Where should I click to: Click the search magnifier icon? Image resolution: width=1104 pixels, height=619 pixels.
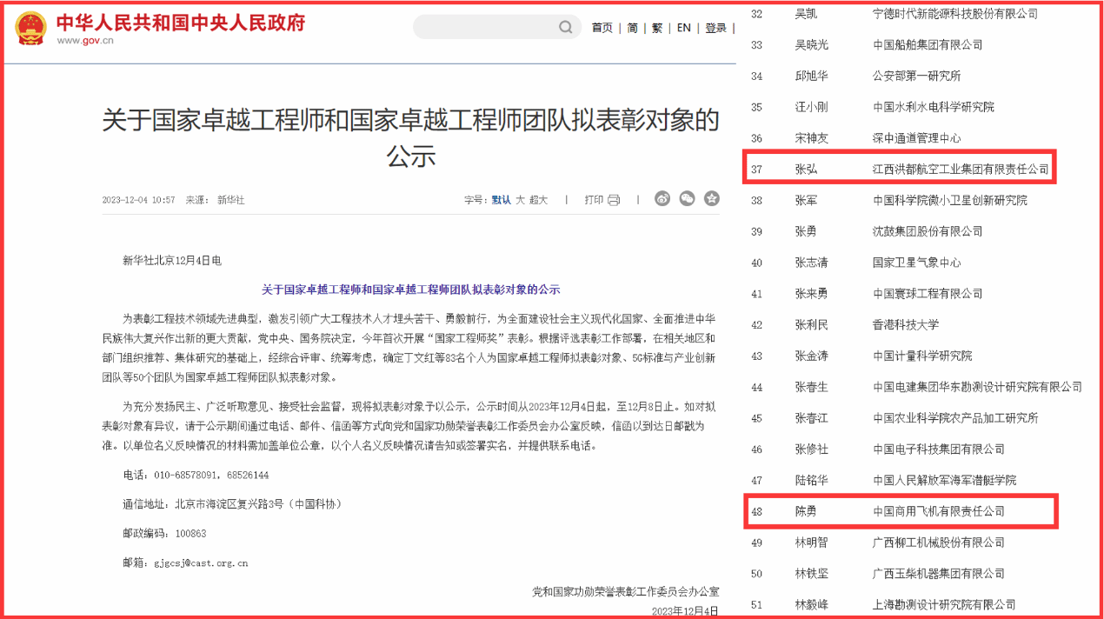[566, 28]
